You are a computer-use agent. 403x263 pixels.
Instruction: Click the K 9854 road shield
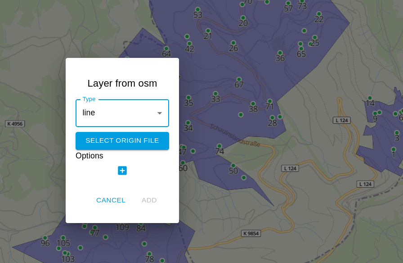(x=251, y=233)
